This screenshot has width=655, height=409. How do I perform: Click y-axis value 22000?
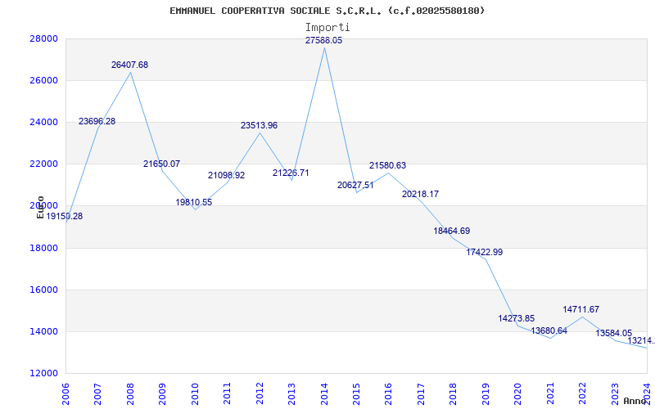point(43,164)
